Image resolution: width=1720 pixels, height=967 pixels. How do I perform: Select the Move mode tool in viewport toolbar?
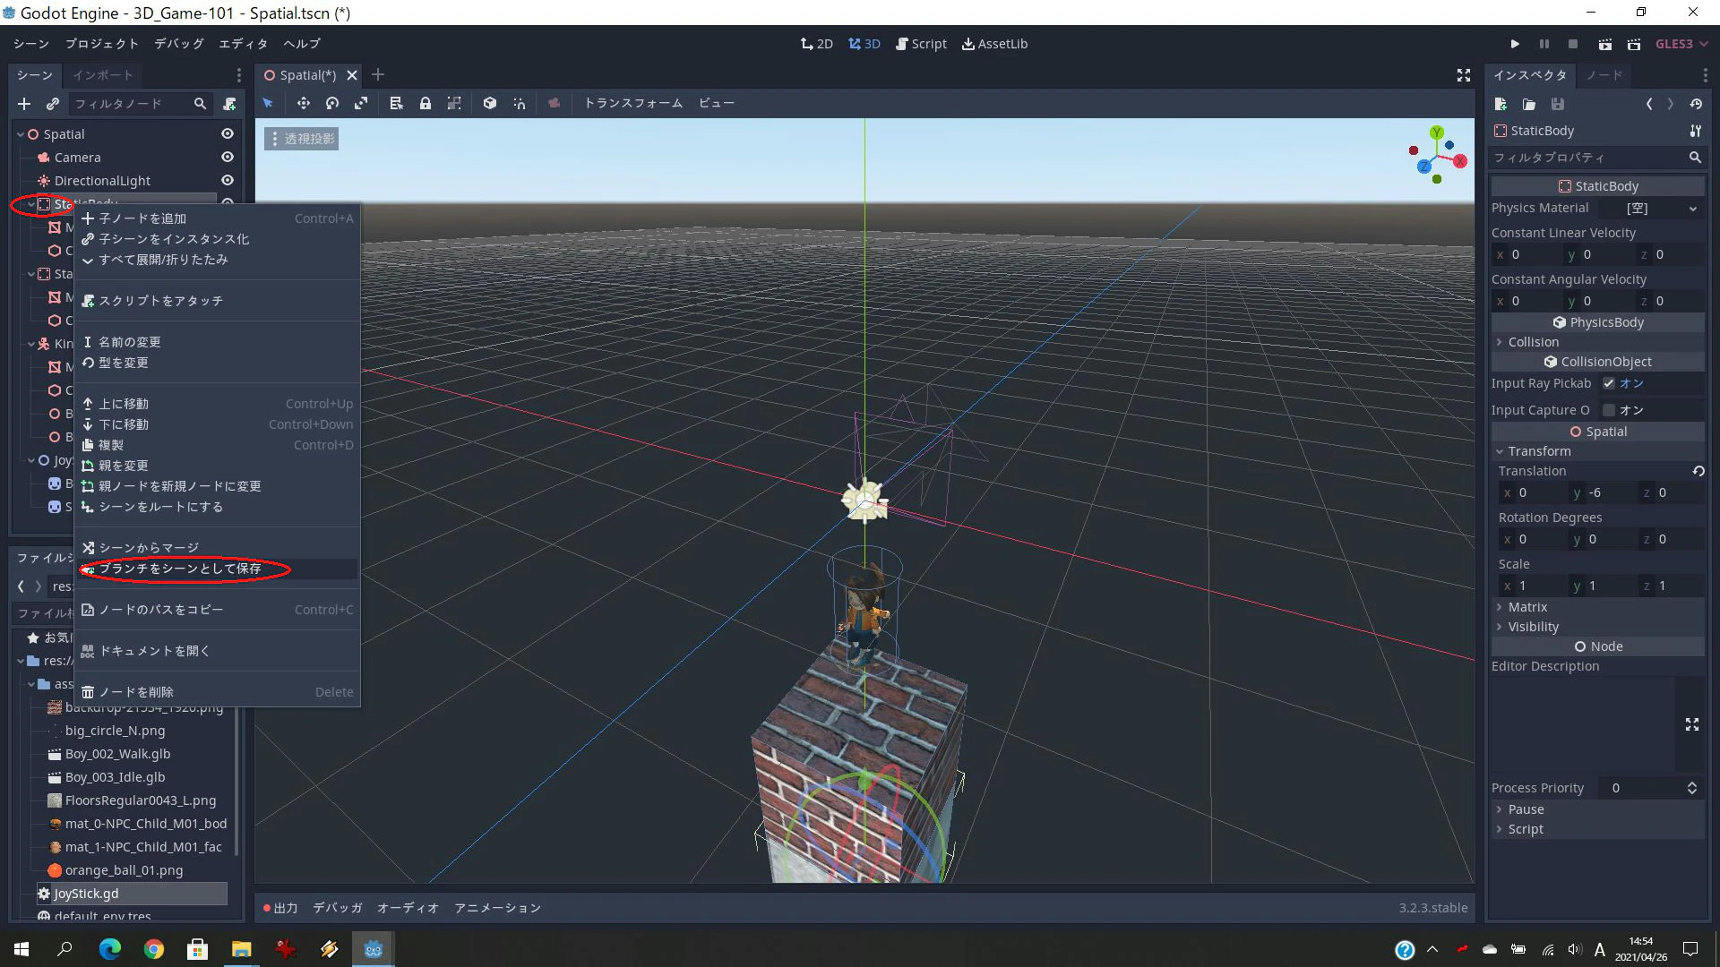tap(303, 104)
